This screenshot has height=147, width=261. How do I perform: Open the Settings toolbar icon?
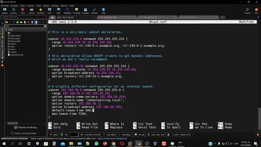click(x=94, y=11)
